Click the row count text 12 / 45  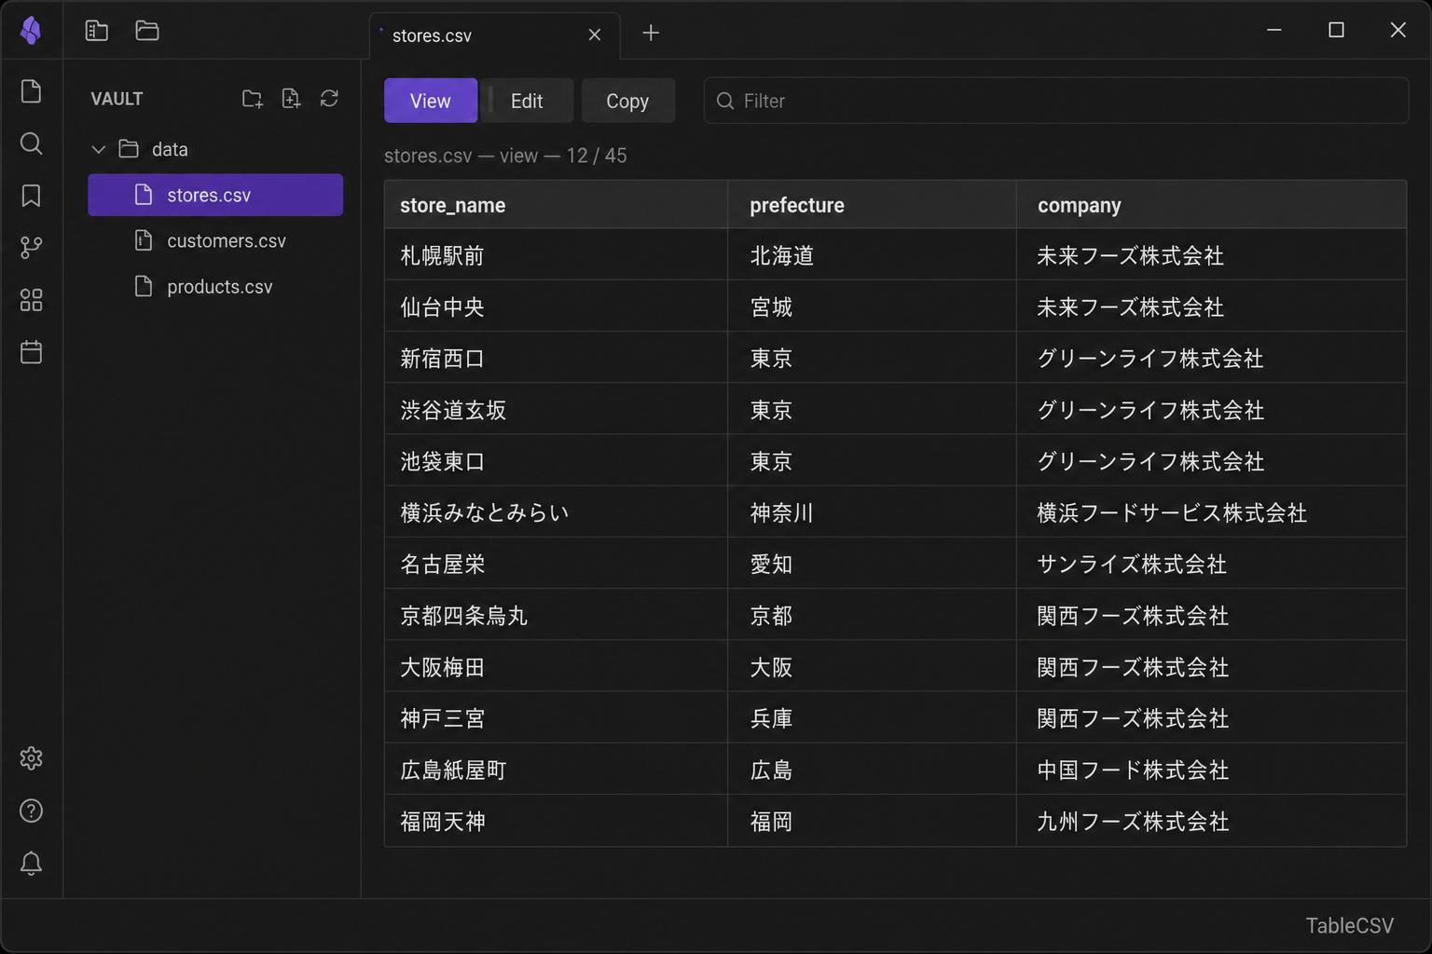[x=597, y=156]
